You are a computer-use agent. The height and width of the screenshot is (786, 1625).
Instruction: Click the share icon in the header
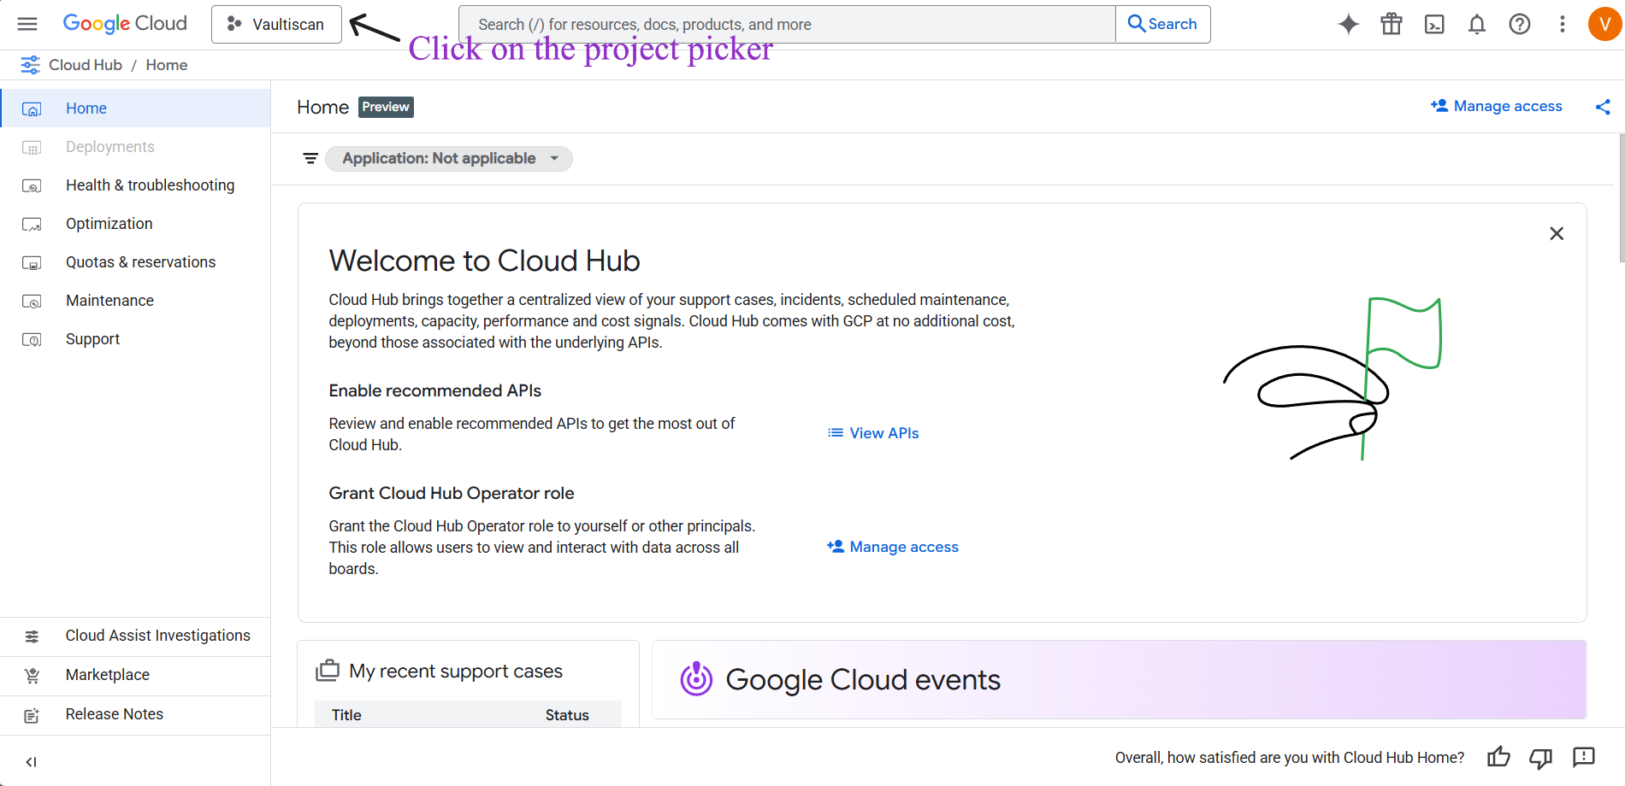click(x=1603, y=107)
